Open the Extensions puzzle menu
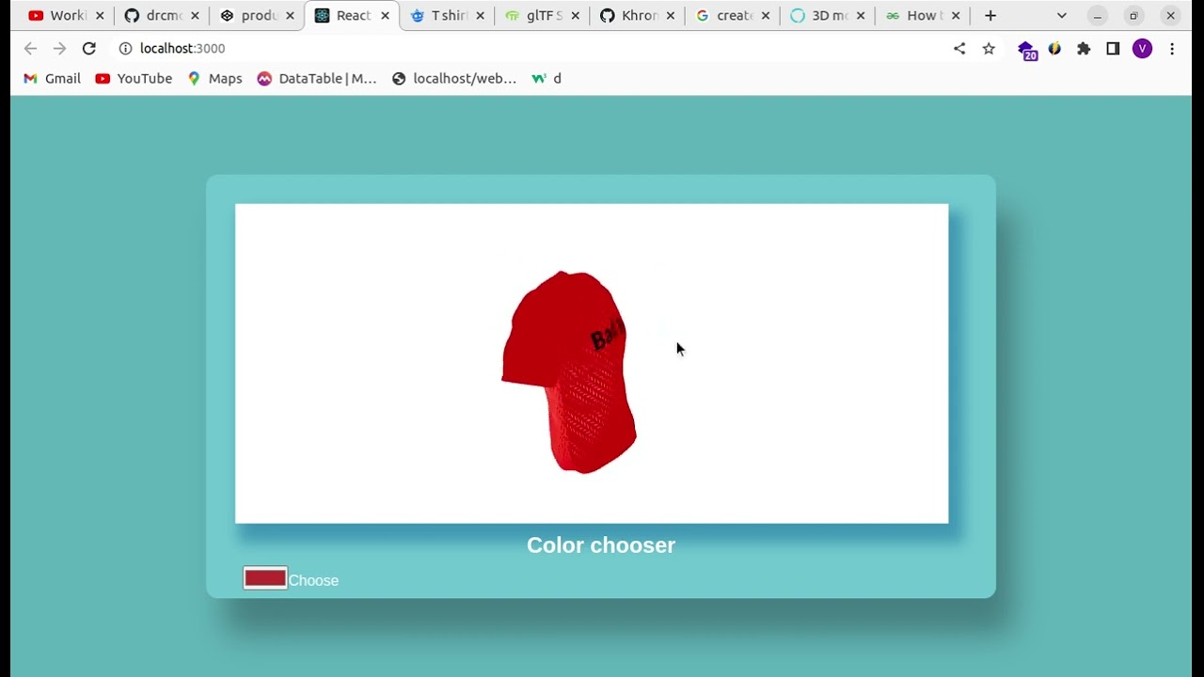The height and width of the screenshot is (677, 1204). 1084,49
